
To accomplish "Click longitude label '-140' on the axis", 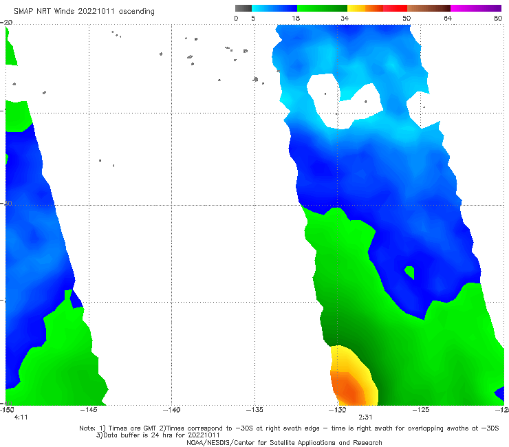I will coord(172,410).
